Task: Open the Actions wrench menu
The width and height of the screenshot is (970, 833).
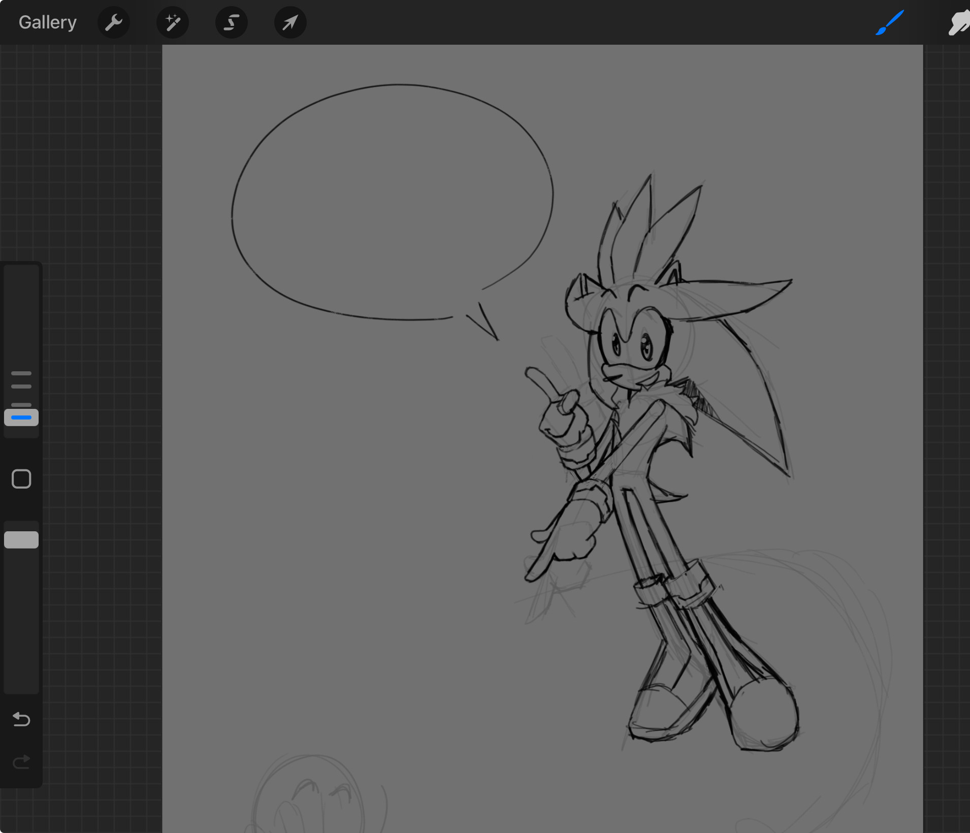Action: pyautogui.click(x=114, y=22)
